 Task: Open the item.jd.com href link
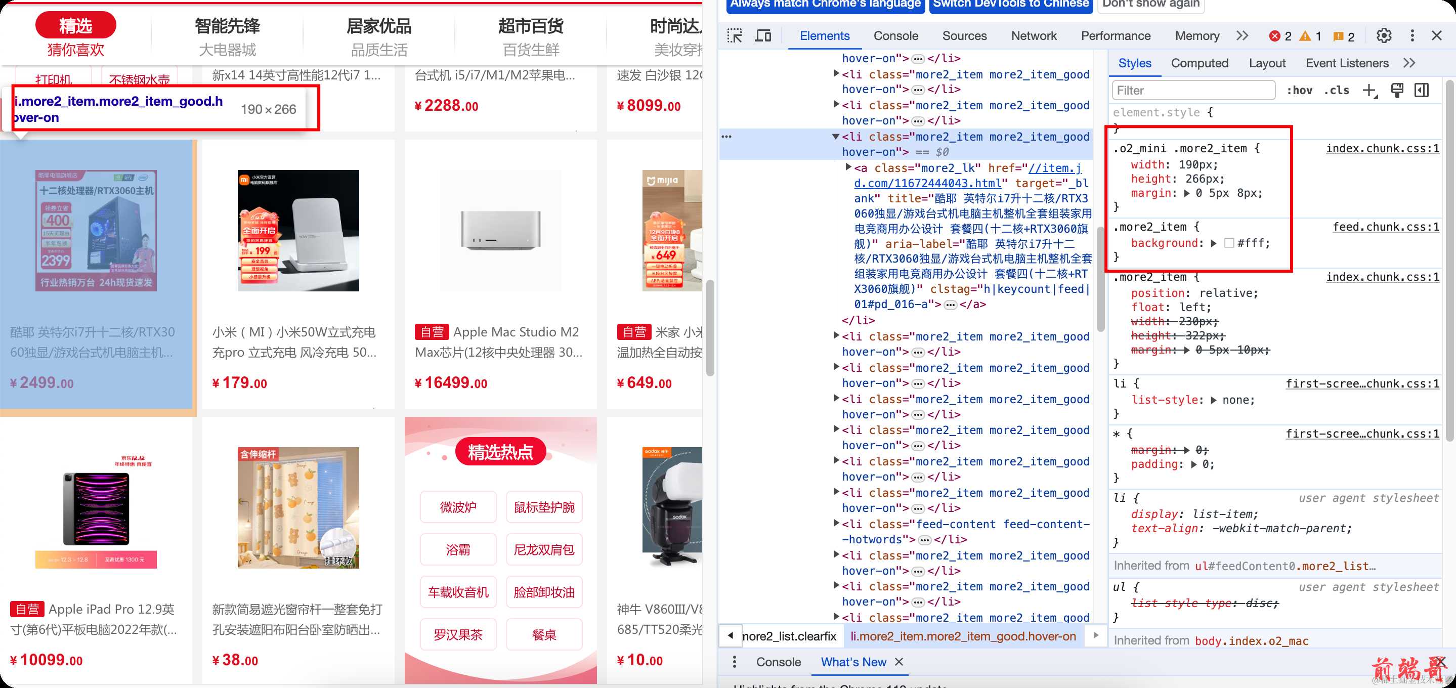968,175
